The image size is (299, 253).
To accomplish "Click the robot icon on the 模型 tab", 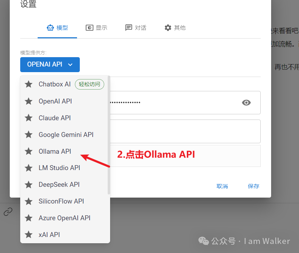I will [50, 28].
